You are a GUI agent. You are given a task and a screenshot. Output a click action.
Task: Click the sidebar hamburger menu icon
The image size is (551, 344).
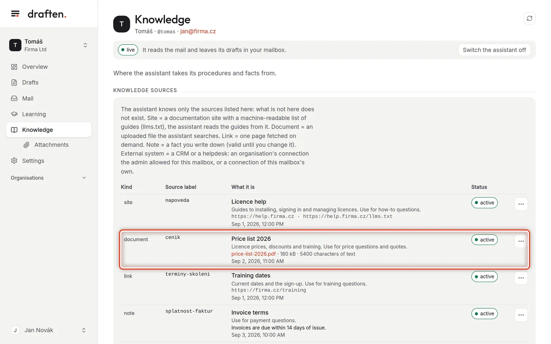pyautogui.click(x=15, y=14)
